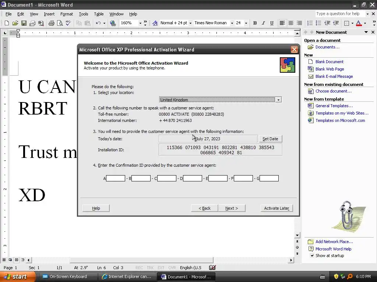
Task: Click the Undo arrow icon
Action: pyautogui.click(x=98, y=23)
